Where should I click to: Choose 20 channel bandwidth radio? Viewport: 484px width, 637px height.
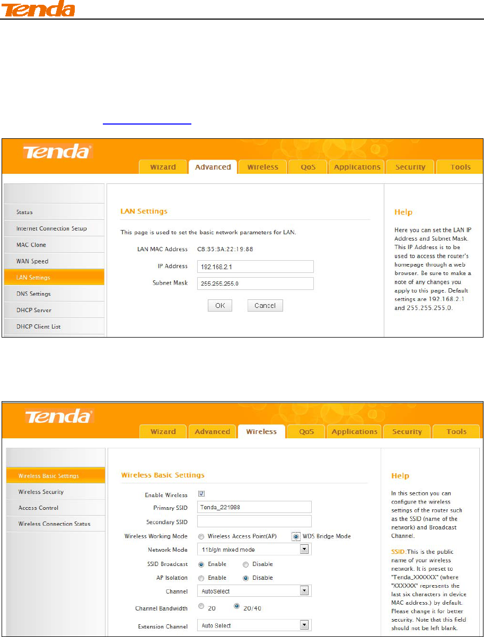(201, 606)
